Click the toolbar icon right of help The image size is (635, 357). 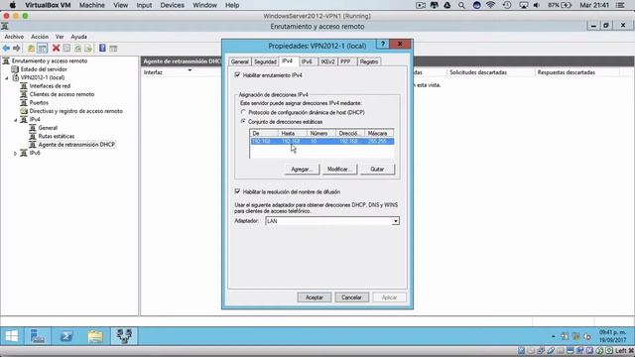click(113, 49)
